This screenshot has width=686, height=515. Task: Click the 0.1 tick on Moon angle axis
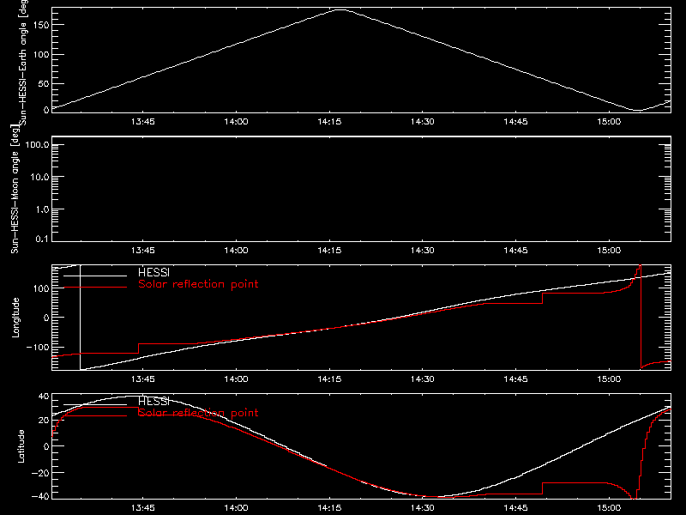(x=42, y=239)
